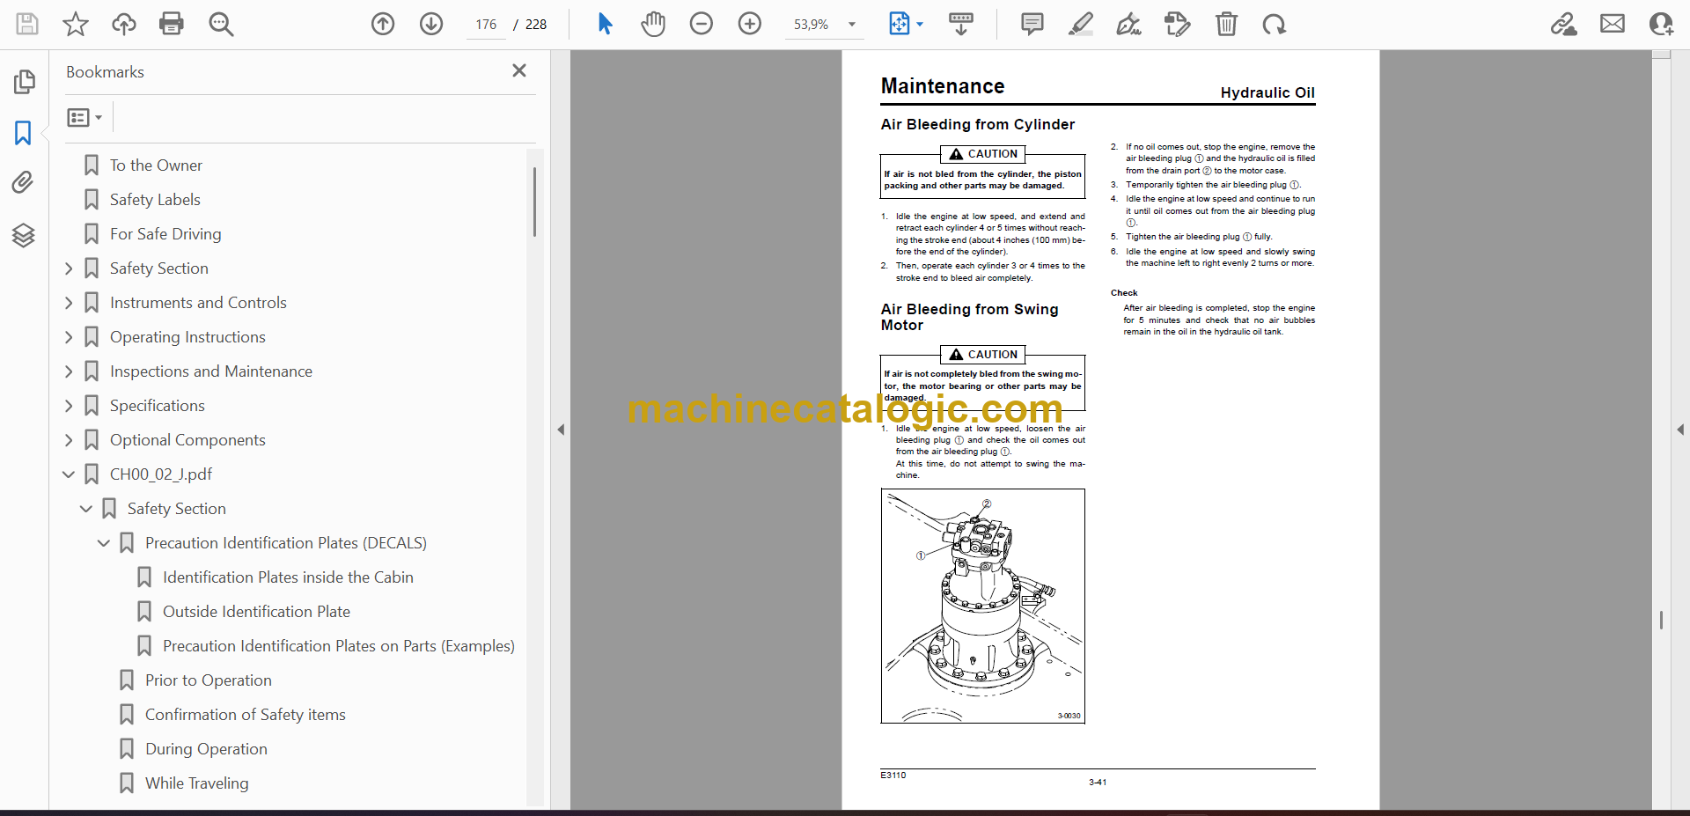
Task: Open bookmarks options menu
Action: [x=84, y=117]
